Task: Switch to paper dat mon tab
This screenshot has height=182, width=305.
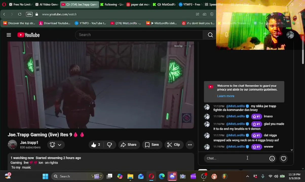Action: pos(138,5)
